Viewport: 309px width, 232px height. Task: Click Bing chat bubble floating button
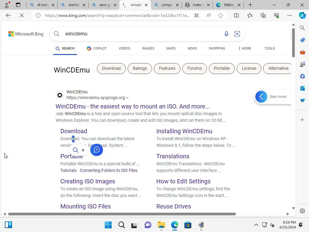(97, 150)
